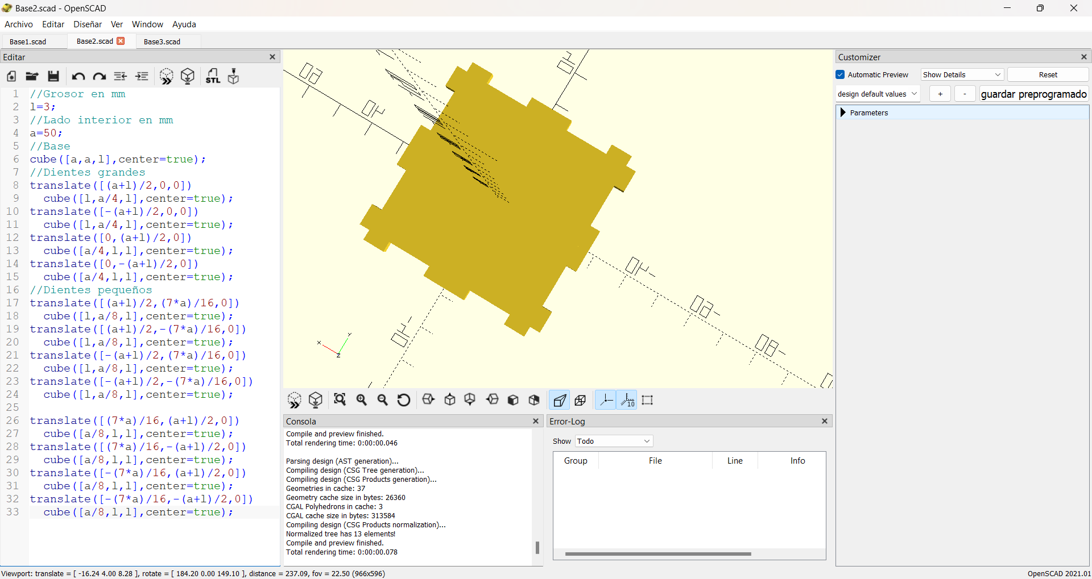
Task: Click the send to 3D print icon
Action: 234,77
